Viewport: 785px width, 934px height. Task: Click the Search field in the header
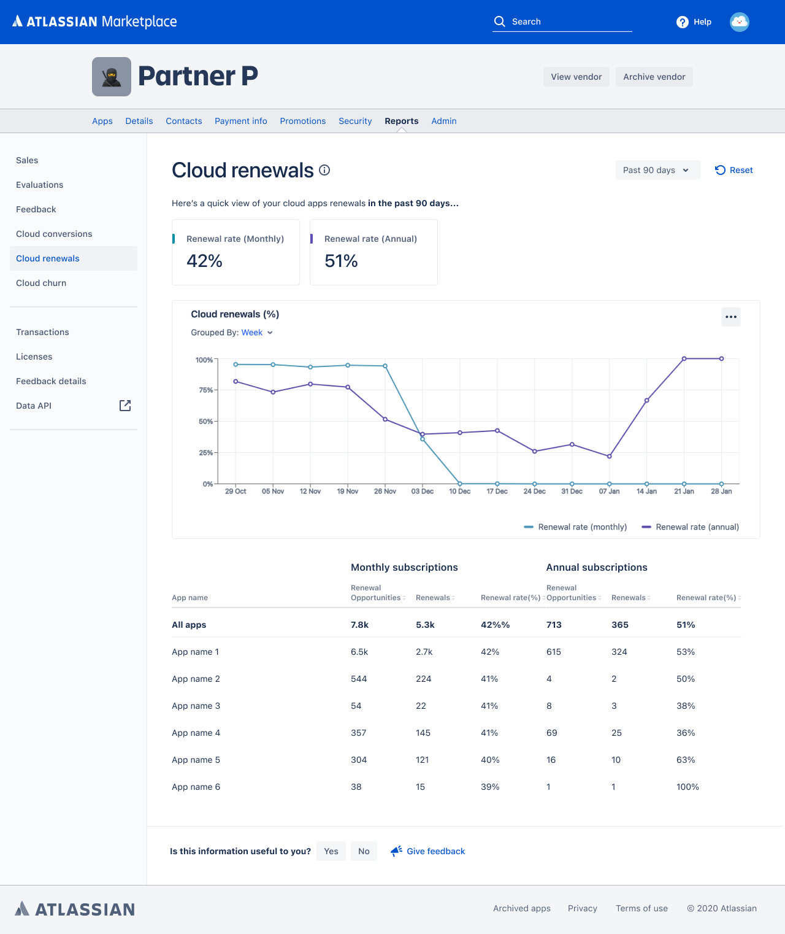(561, 21)
